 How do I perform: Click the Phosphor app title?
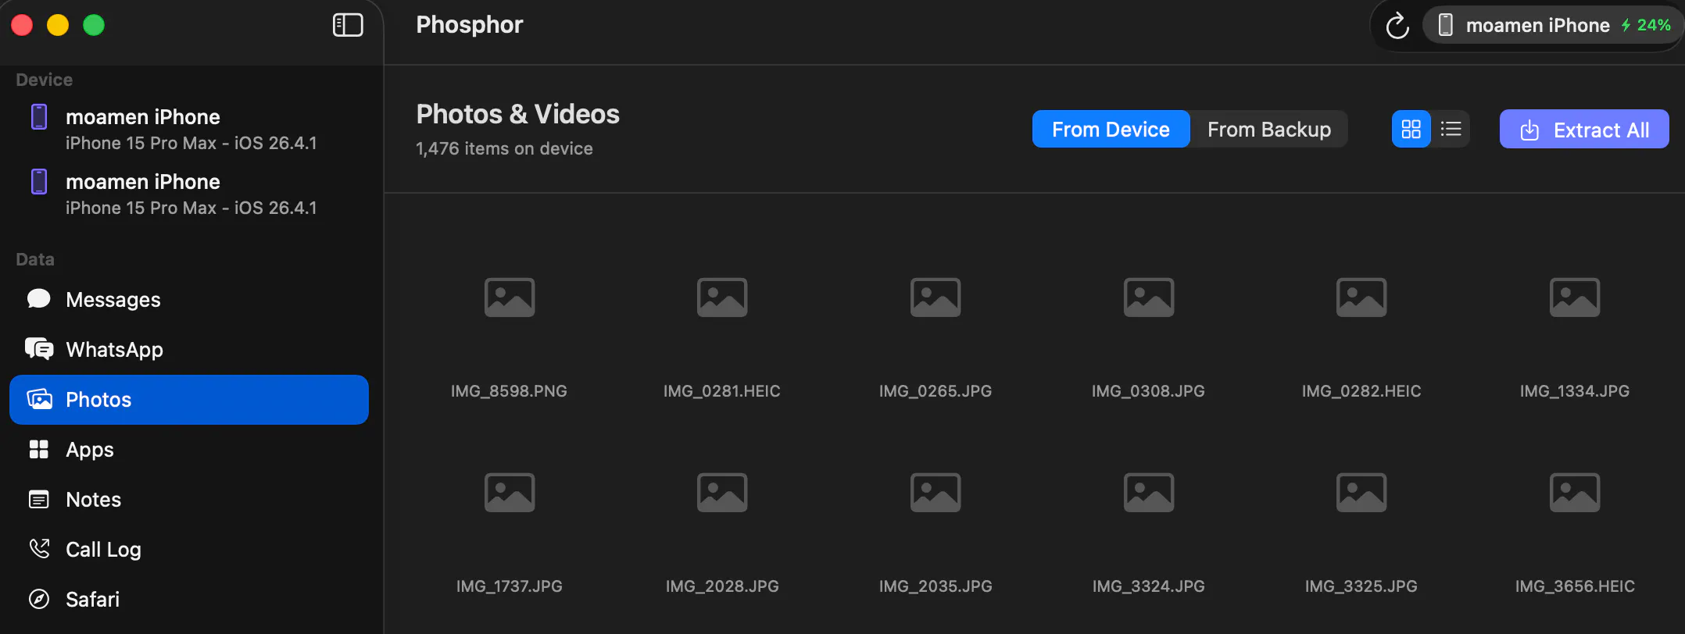pyautogui.click(x=469, y=25)
